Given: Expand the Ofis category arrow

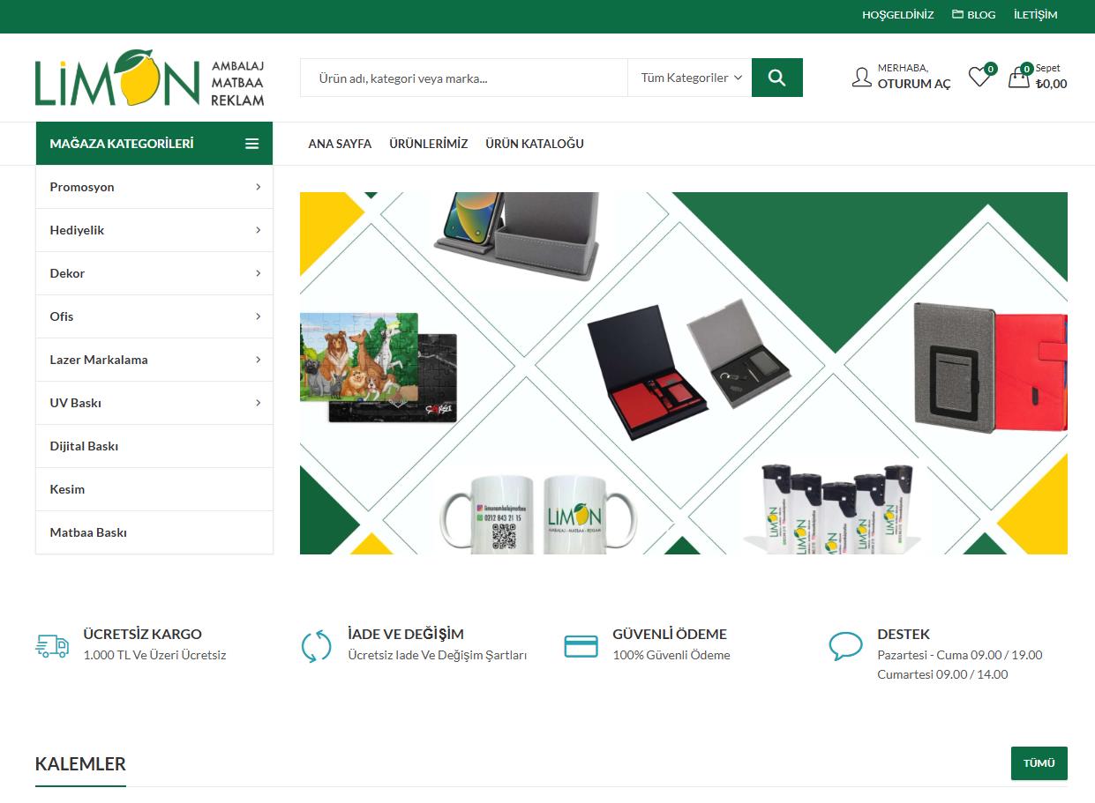Looking at the screenshot, I should (259, 316).
